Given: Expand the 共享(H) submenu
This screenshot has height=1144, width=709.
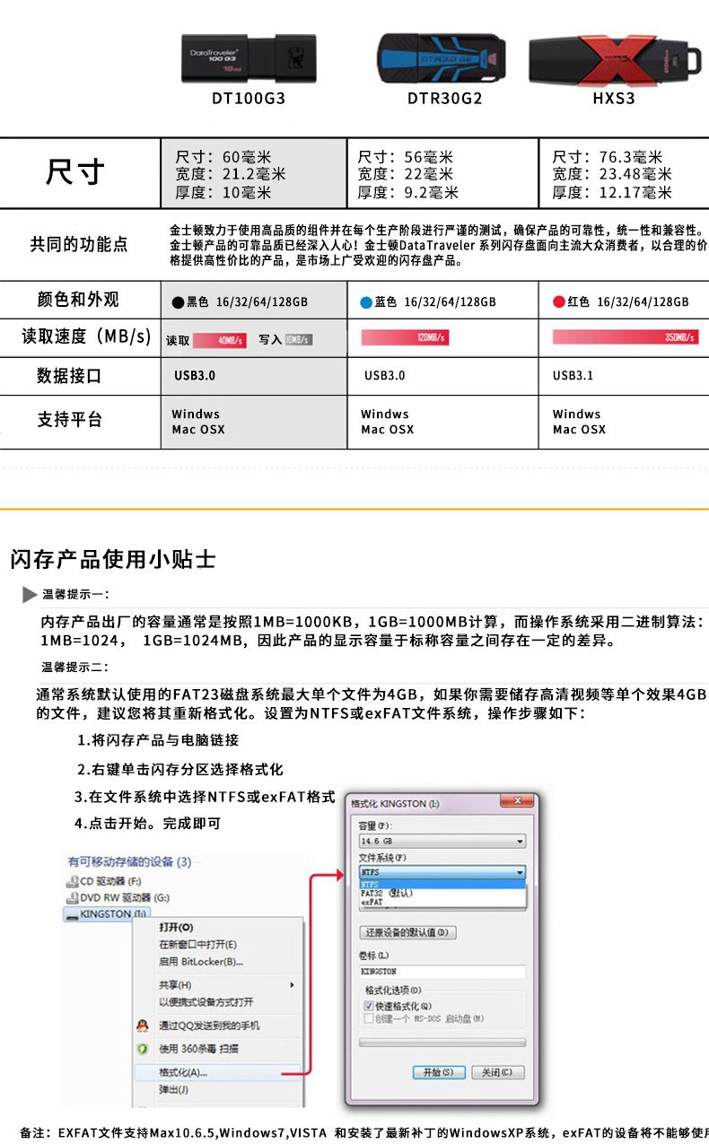Looking at the screenshot, I should pyautogui.click(x=216, y=985).
